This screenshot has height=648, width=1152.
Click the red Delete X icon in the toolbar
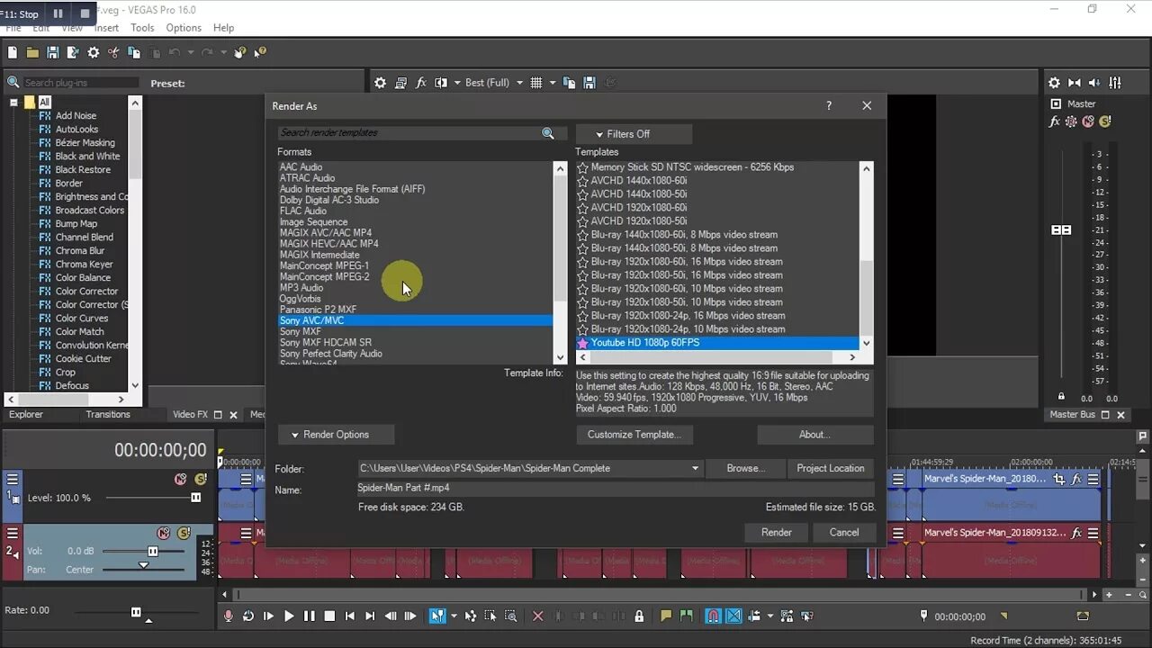pos(538,616)
